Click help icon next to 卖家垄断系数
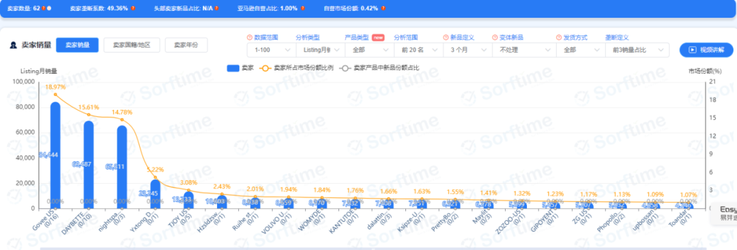Viewport: 737px width, 250px height. click(x=134, y=8)
